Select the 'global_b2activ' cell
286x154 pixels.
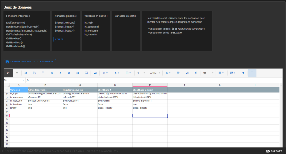(150, 108)
